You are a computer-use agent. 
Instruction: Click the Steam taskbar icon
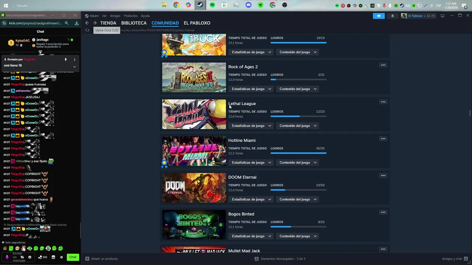click(x=200, y=5)
